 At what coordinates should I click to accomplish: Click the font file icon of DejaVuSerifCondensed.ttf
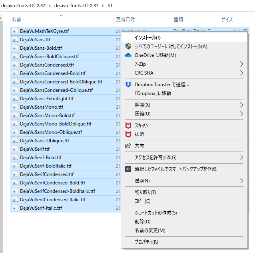click(x=15, y=174)
